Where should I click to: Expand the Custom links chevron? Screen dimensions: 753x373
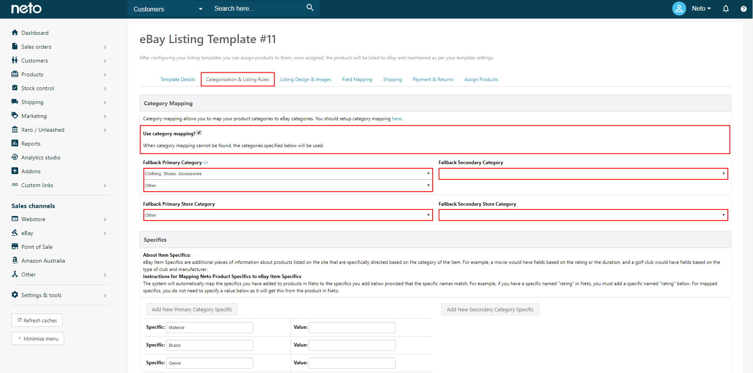click(x=105, y=186)
